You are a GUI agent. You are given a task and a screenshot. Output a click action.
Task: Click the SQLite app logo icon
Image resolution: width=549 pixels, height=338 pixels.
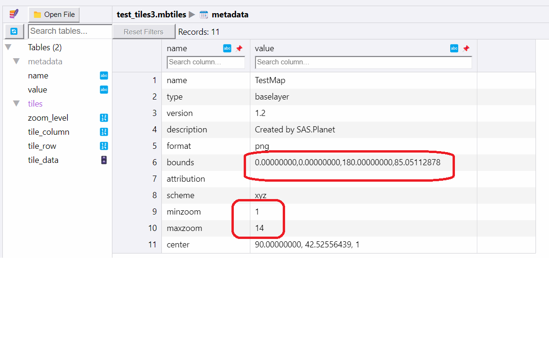coord(14,14)
